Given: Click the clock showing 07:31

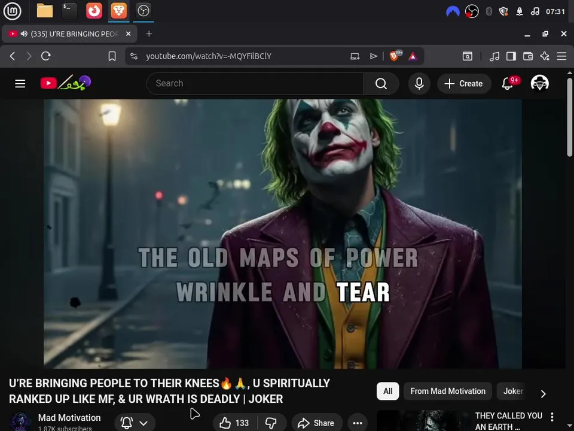Looking at the screenshot, I should [555, 11].
